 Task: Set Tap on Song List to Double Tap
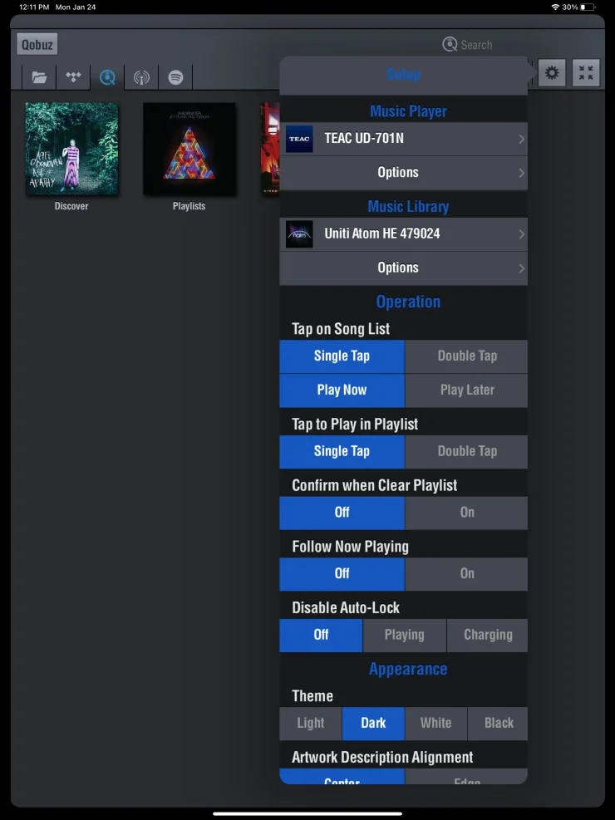pos(466,356)
